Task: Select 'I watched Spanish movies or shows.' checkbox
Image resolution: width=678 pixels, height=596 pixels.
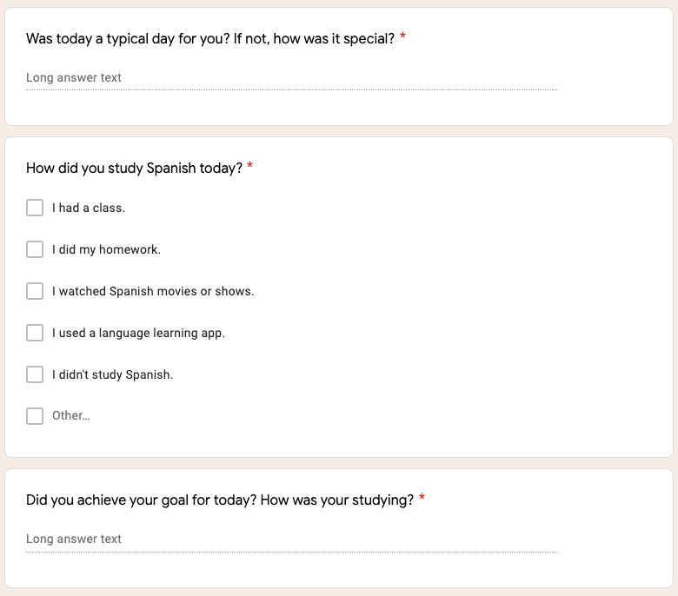Action: 35,291
